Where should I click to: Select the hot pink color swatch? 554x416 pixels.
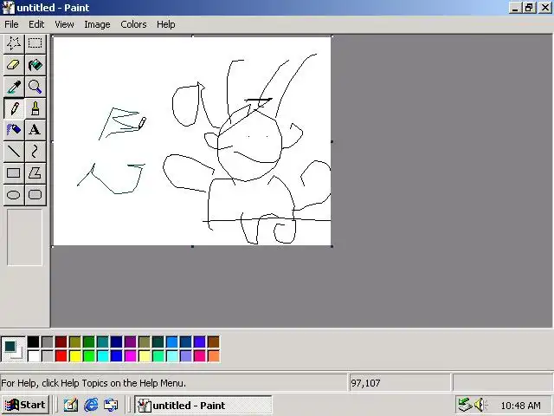(x=200, y=356)
